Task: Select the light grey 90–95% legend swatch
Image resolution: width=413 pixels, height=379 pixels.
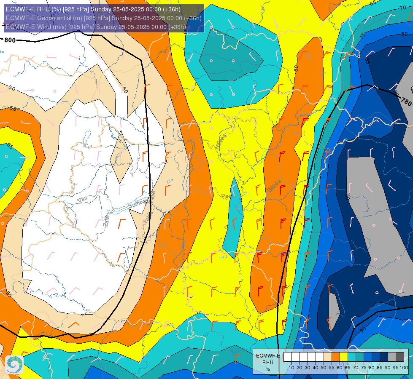Action: tap(392, 357)
